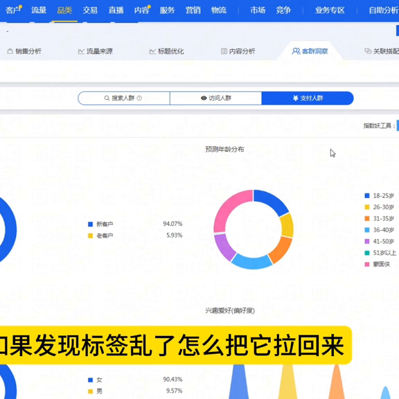The image size is (399, 399).
Task: Open the 直播 top menu
Action: coord(116,10)
